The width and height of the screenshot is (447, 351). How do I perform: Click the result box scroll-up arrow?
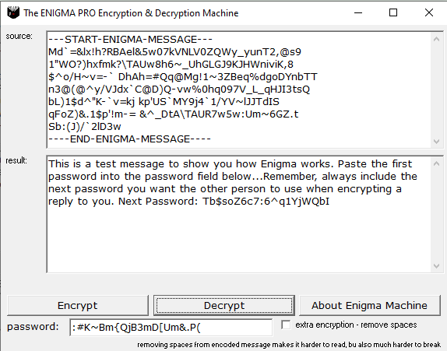tap(436, 163)
